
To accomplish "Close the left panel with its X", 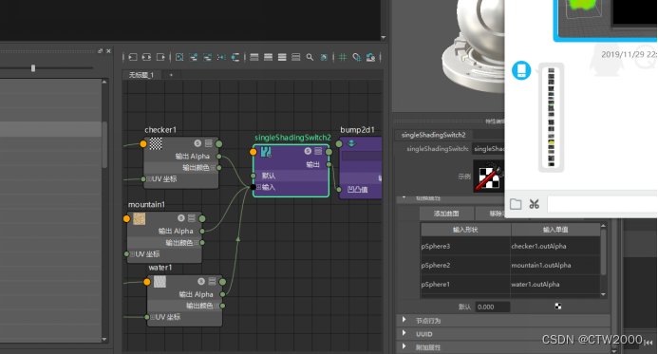I will coord(108,50).
